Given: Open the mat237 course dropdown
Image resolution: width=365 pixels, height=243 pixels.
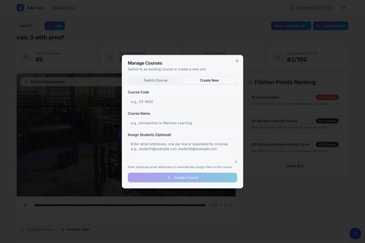Looking at the screenshot, I should 29,26.
